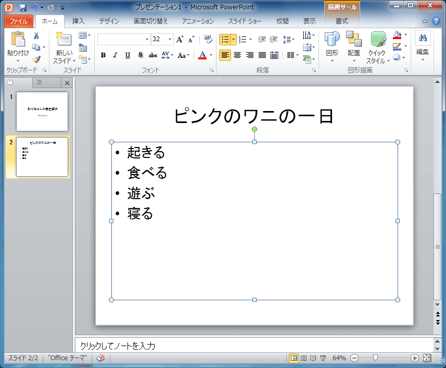
Task: Align text left
Action: (225, 55)
